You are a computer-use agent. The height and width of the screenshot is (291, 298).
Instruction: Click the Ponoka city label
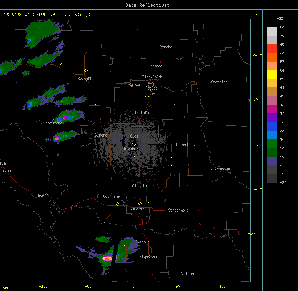166,47
